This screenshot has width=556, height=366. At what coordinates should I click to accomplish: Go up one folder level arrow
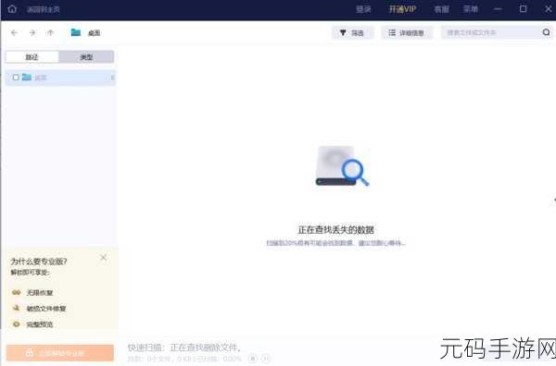[x=50, y=33]
